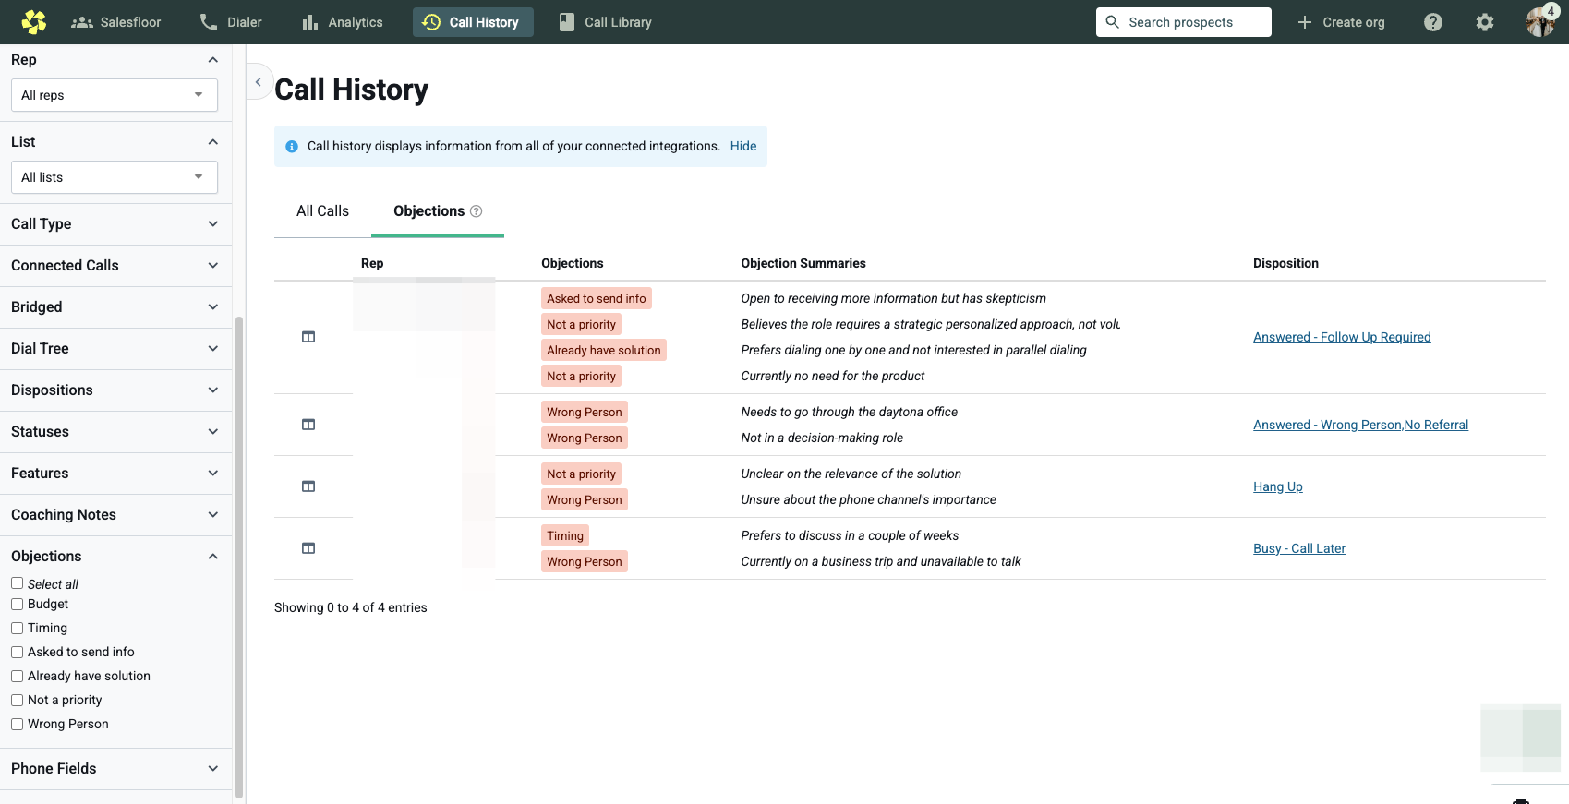This screenshot has height=804, width=1569.
Task: Select the Objections tab
Action: tap(428, 211)
